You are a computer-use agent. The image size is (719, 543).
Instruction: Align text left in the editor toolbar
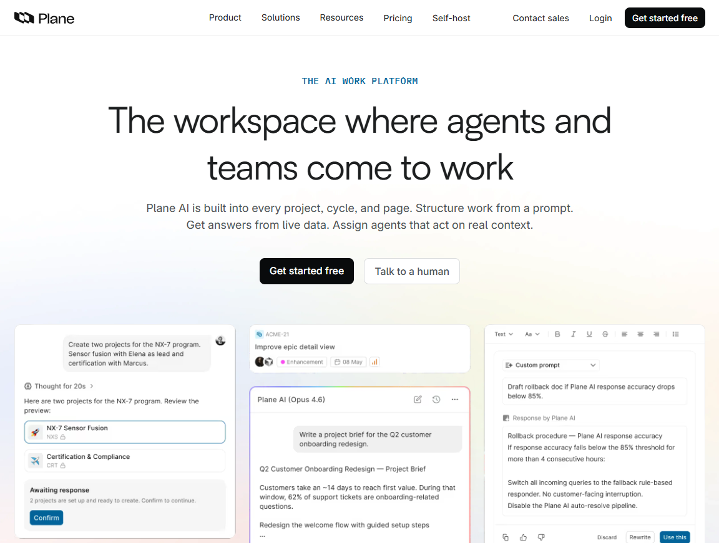pos(625,334)
